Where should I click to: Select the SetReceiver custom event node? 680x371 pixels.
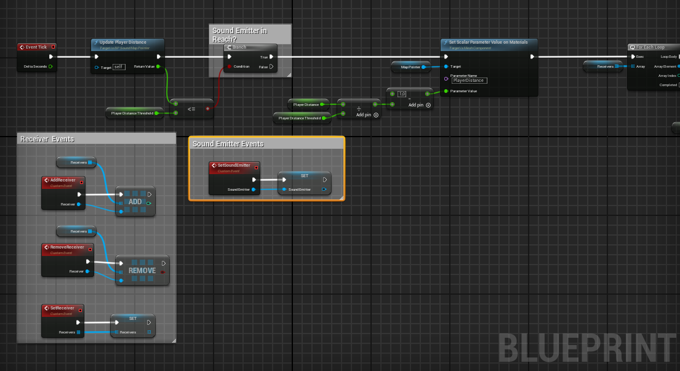(62, 308)
